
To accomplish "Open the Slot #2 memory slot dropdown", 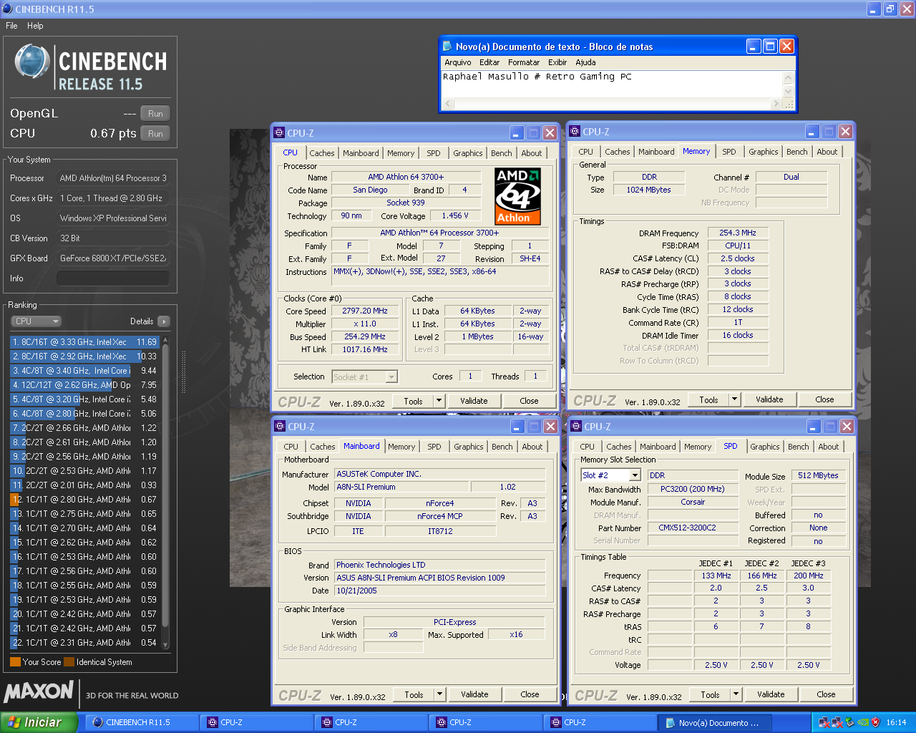I will pyautogui.click(x=634, y=475).
